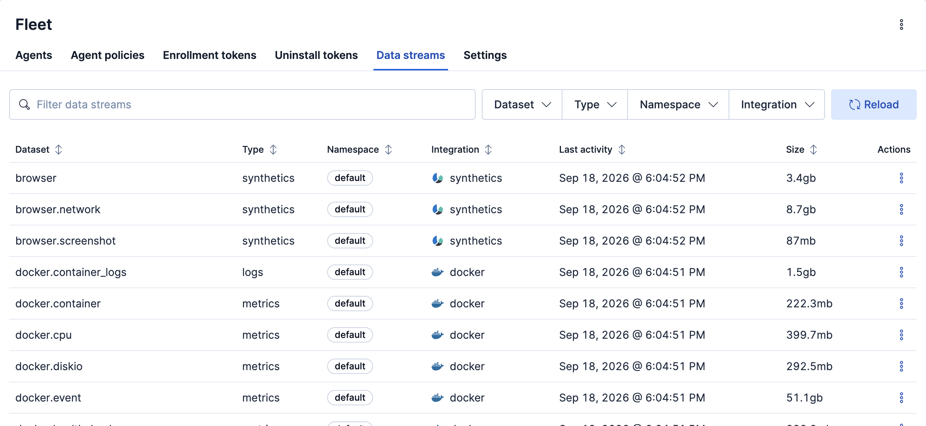Click last activity timestamp of docker.diskio

click(x=632, y=366)
